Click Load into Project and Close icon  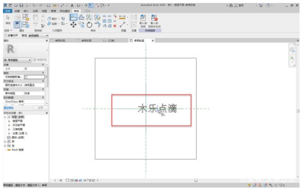click(x=154, y=18)
